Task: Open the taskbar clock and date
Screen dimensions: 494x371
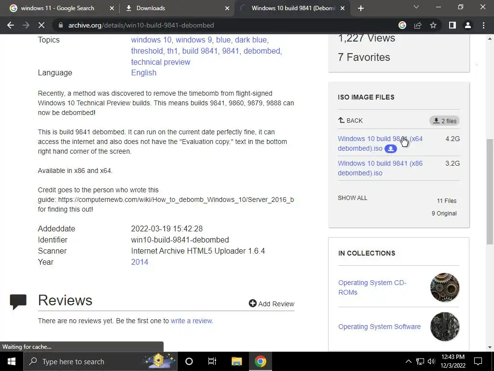Action: click(x=453, y=361)
